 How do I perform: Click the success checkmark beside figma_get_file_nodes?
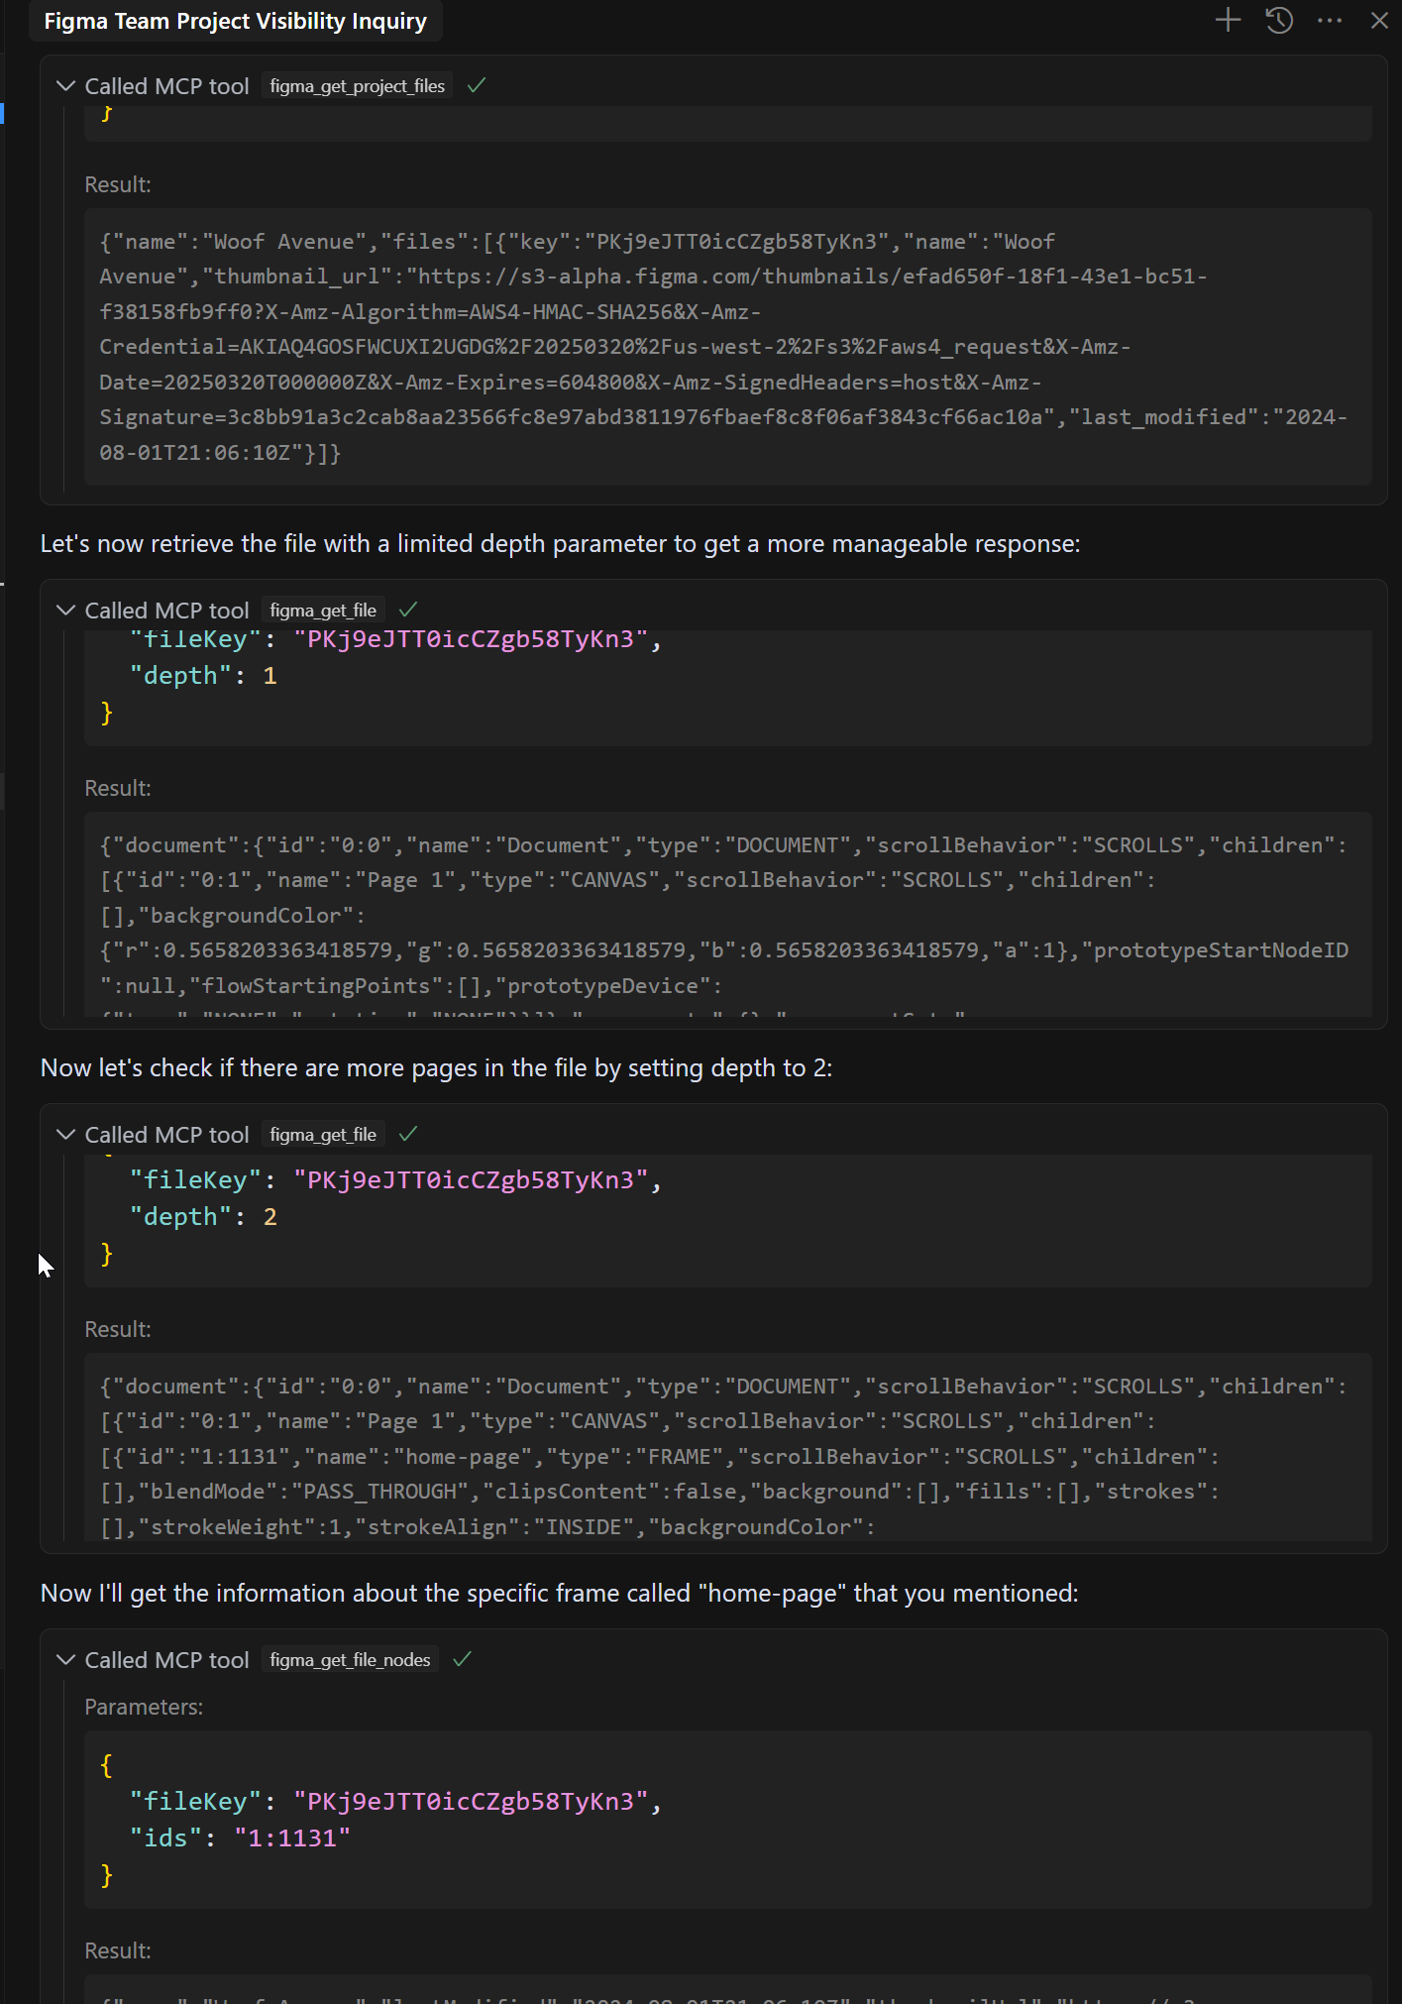[462, 1659]
